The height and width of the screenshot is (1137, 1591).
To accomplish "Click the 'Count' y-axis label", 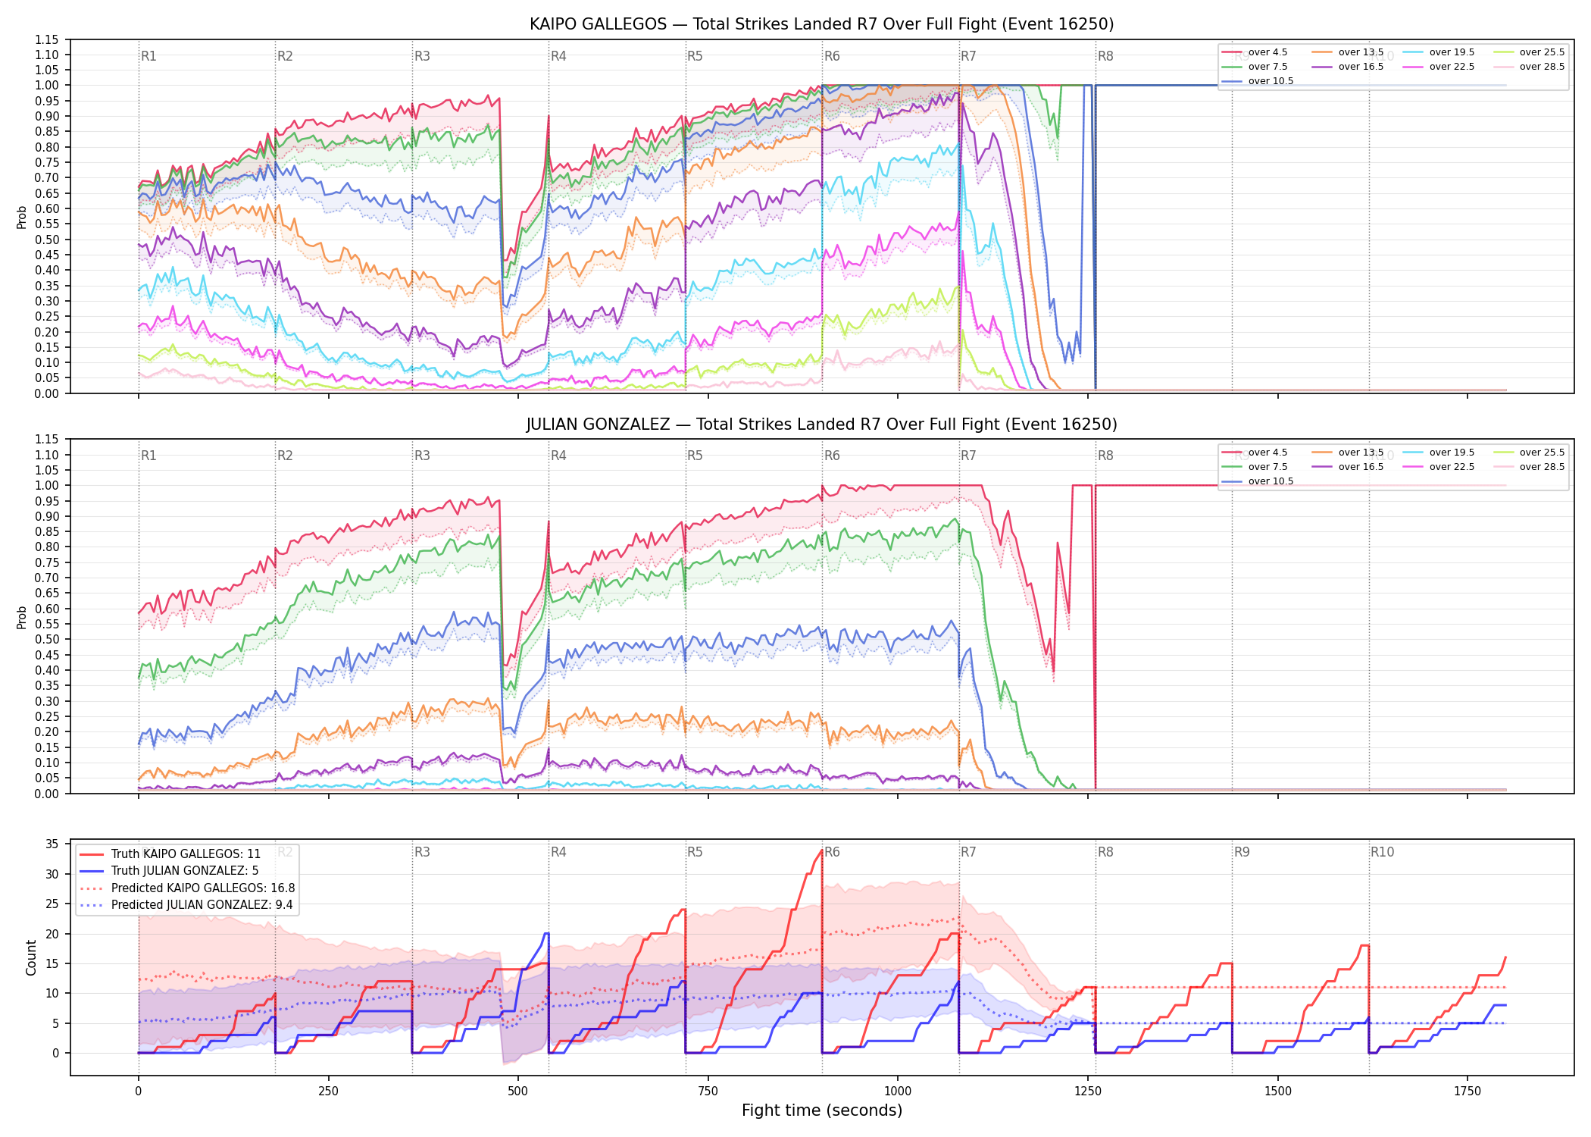I will (x=31, y=957).
